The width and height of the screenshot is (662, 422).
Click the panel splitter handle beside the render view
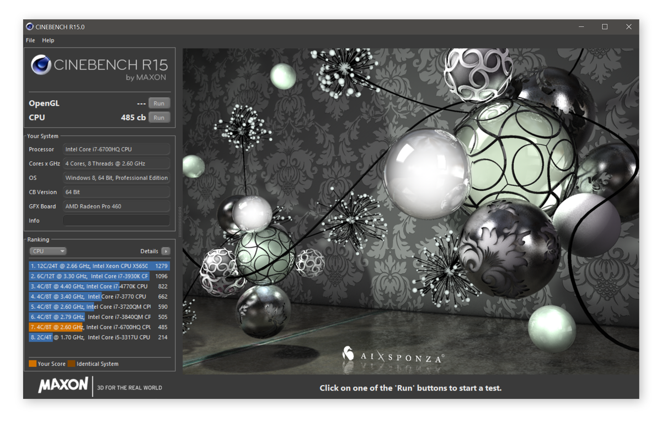179,221
